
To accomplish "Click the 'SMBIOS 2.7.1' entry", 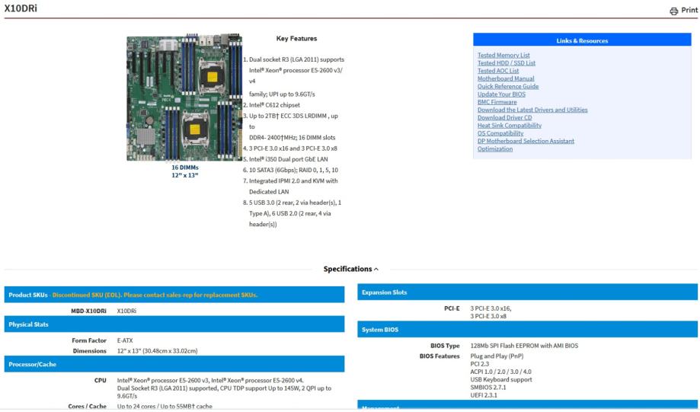I will (x=488, y=388).
